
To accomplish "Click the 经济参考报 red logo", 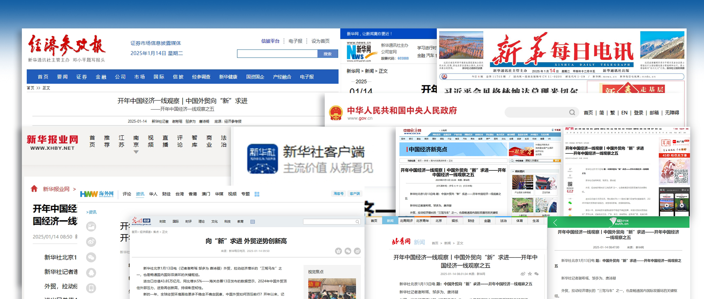I will tap(67, 45).
